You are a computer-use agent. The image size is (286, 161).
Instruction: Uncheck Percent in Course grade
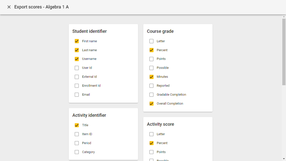click(x=151, y=50)
